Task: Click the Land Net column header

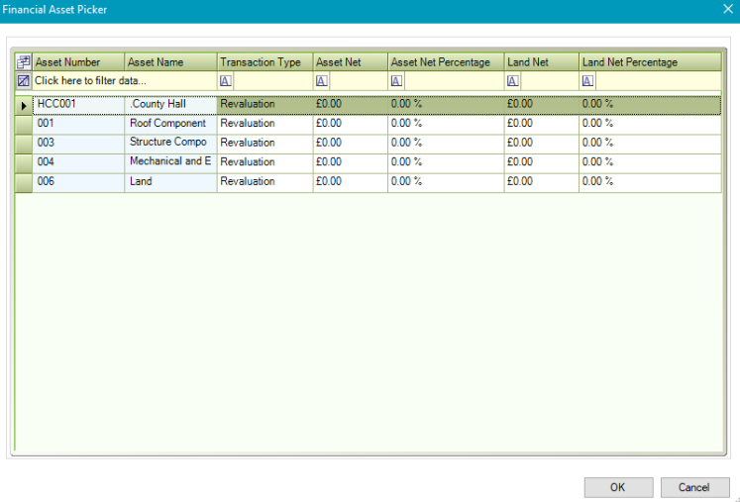Action: tap(541, 62)
